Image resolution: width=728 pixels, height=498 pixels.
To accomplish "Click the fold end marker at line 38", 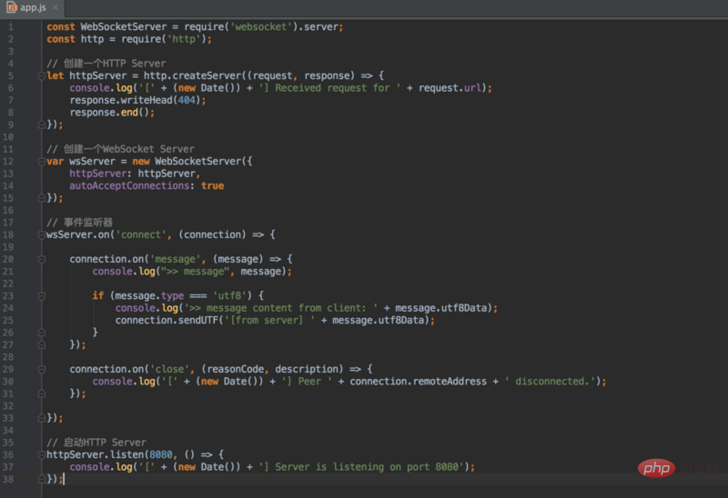I will coord(41,479).
